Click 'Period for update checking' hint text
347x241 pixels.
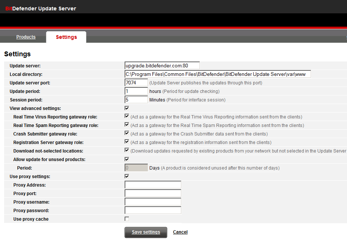click(191, 91)
